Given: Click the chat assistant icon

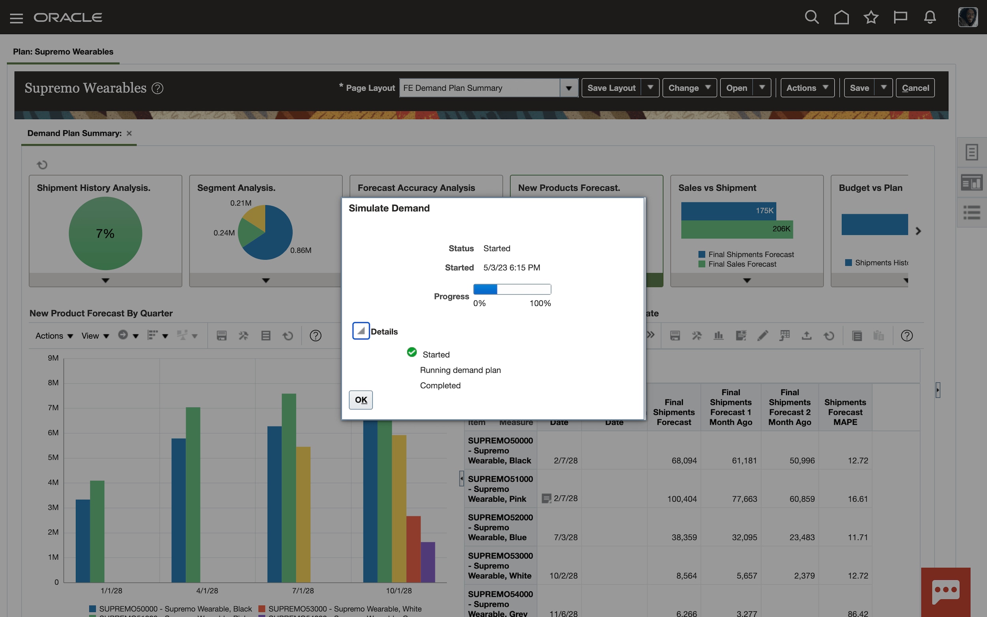Looking at the screenshot, I should point(946,591).
